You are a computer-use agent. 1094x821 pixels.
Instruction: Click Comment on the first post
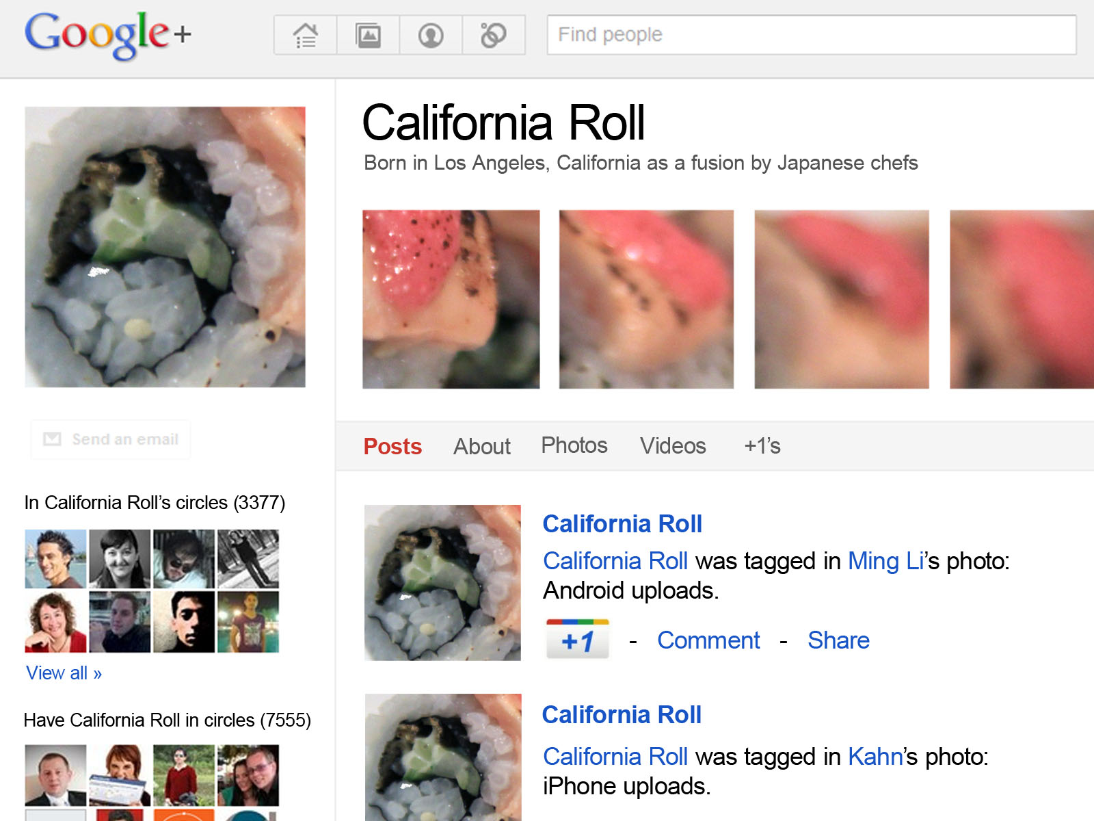pos(708,640)
